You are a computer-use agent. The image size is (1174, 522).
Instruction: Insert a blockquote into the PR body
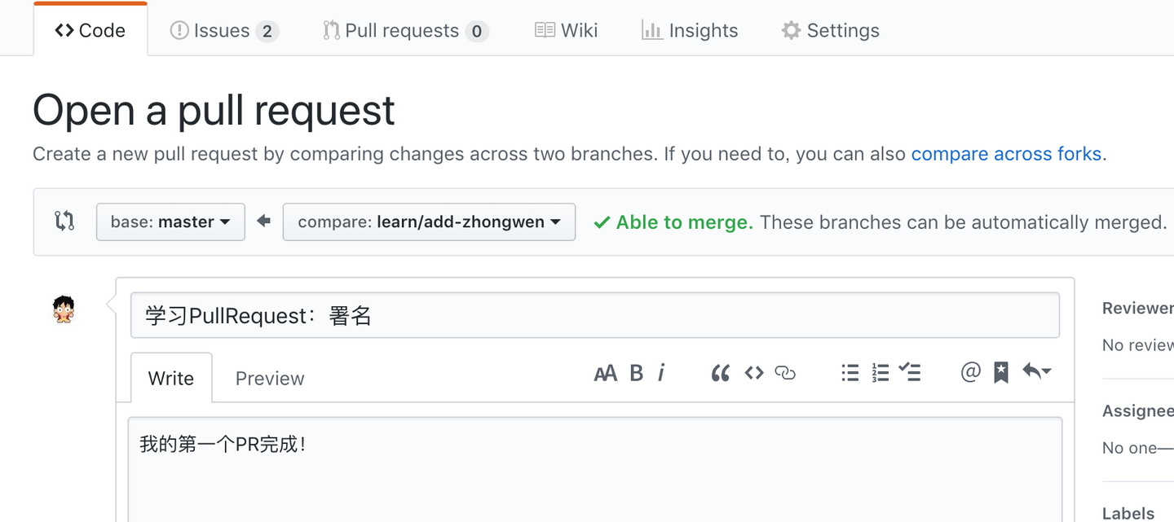(x=721, y=373)
